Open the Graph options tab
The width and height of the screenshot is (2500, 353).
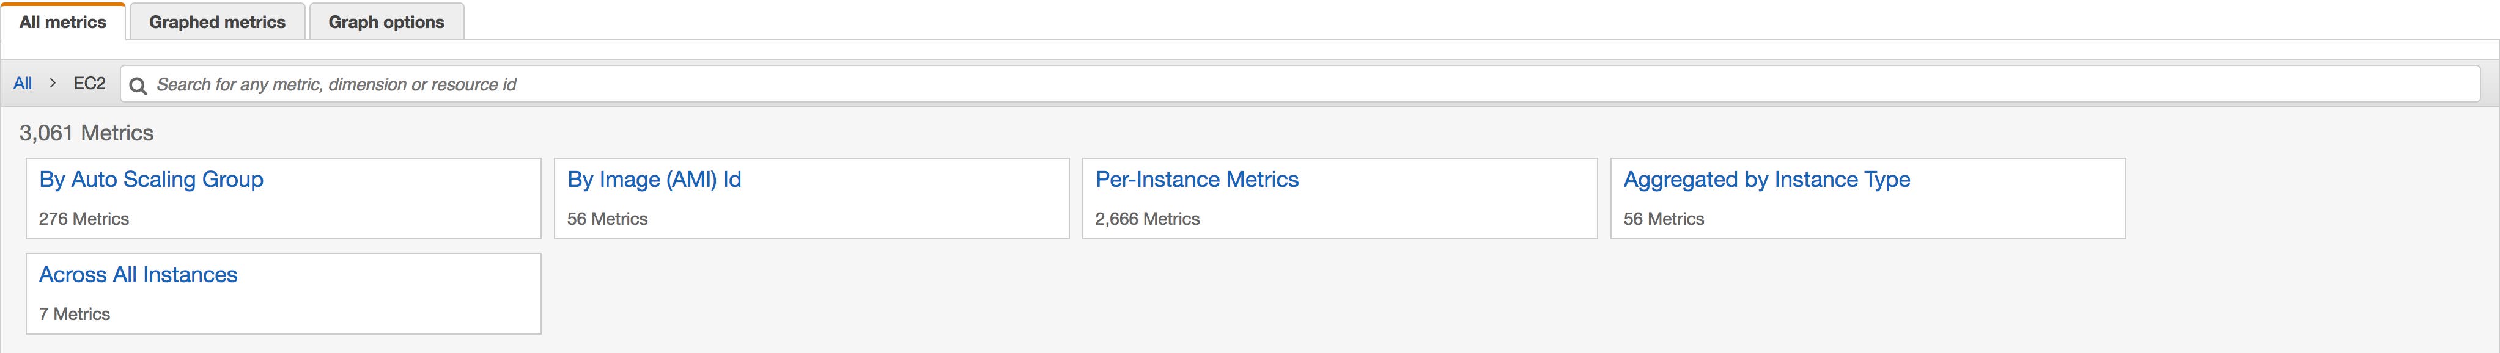[385, 20]
